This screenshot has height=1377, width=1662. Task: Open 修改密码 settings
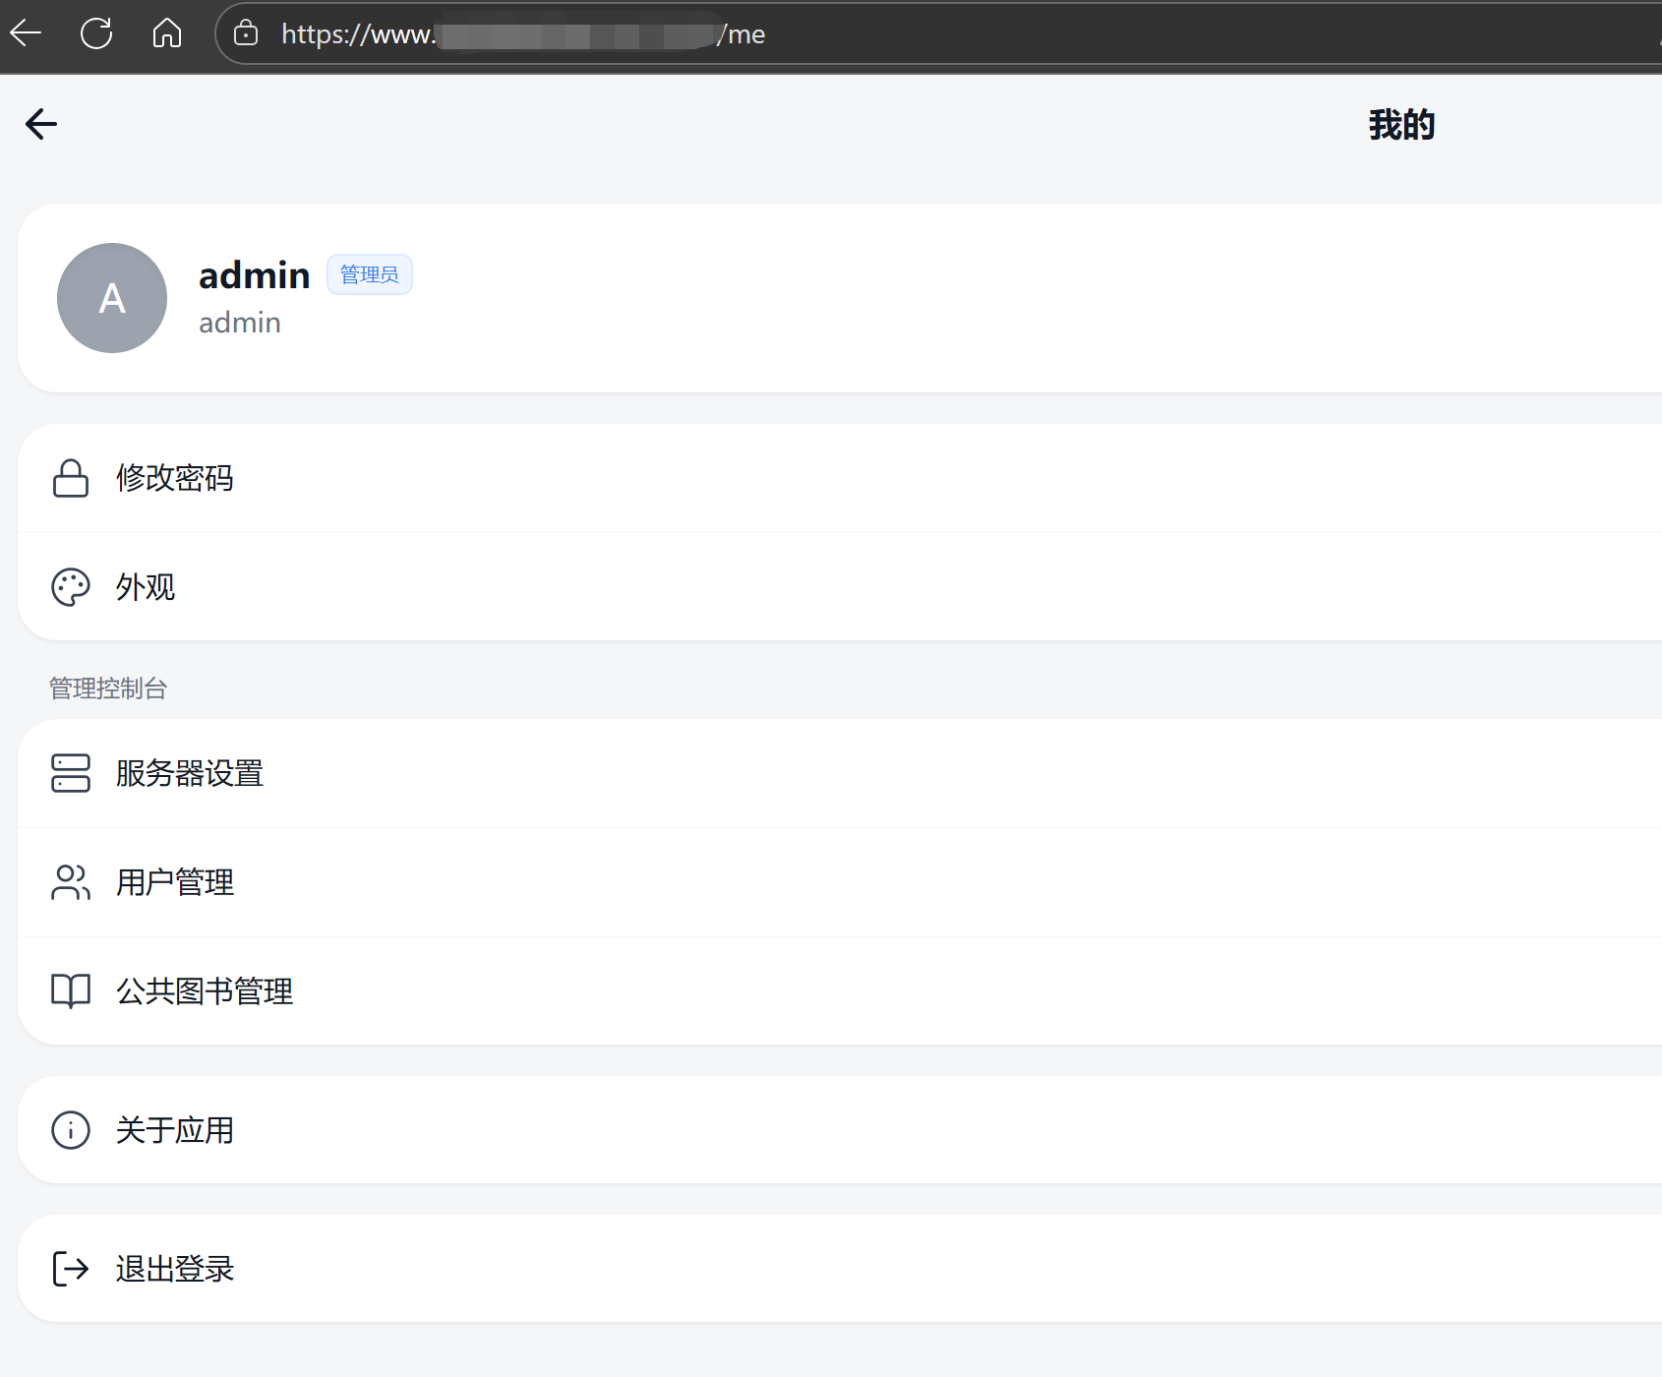840,478
